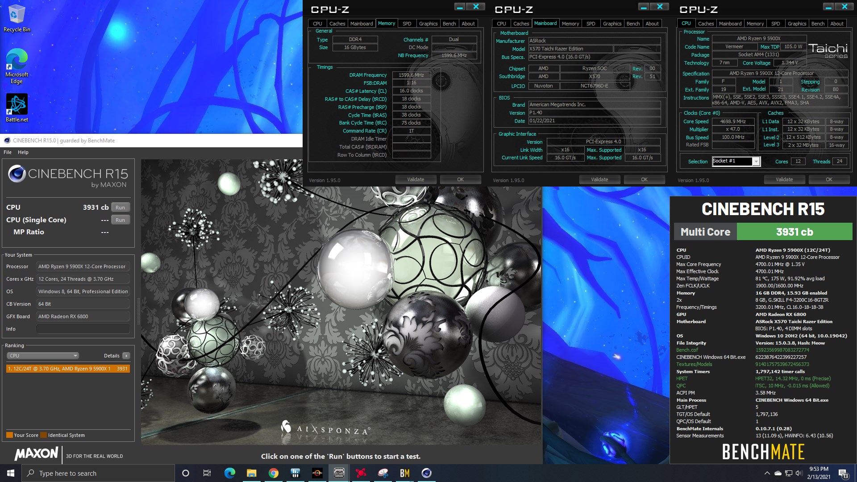This screenshot has height=482, width=857.
Task: Click the X570 Taichi Razer Edition model field
Action: (x=570, y=49)
